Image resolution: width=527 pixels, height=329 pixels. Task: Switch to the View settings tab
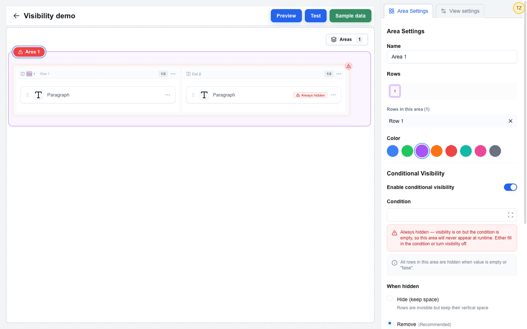460,11
